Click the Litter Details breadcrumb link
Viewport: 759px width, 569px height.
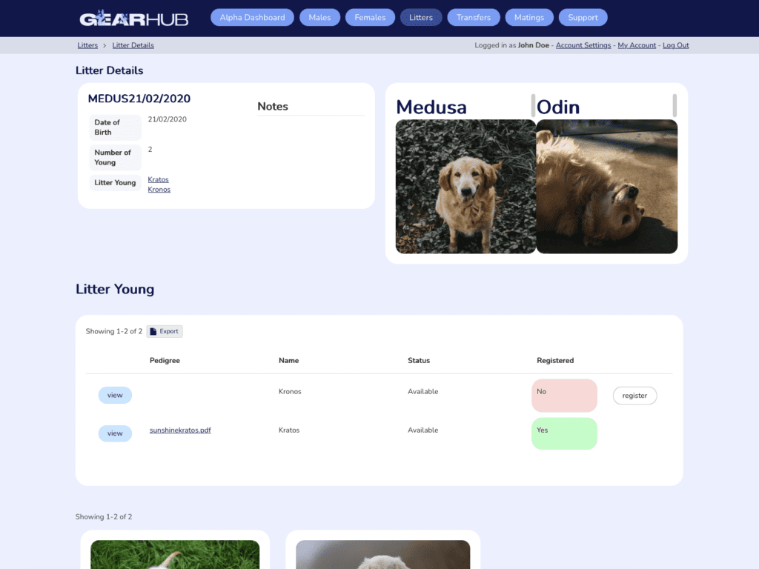(133, 45)
